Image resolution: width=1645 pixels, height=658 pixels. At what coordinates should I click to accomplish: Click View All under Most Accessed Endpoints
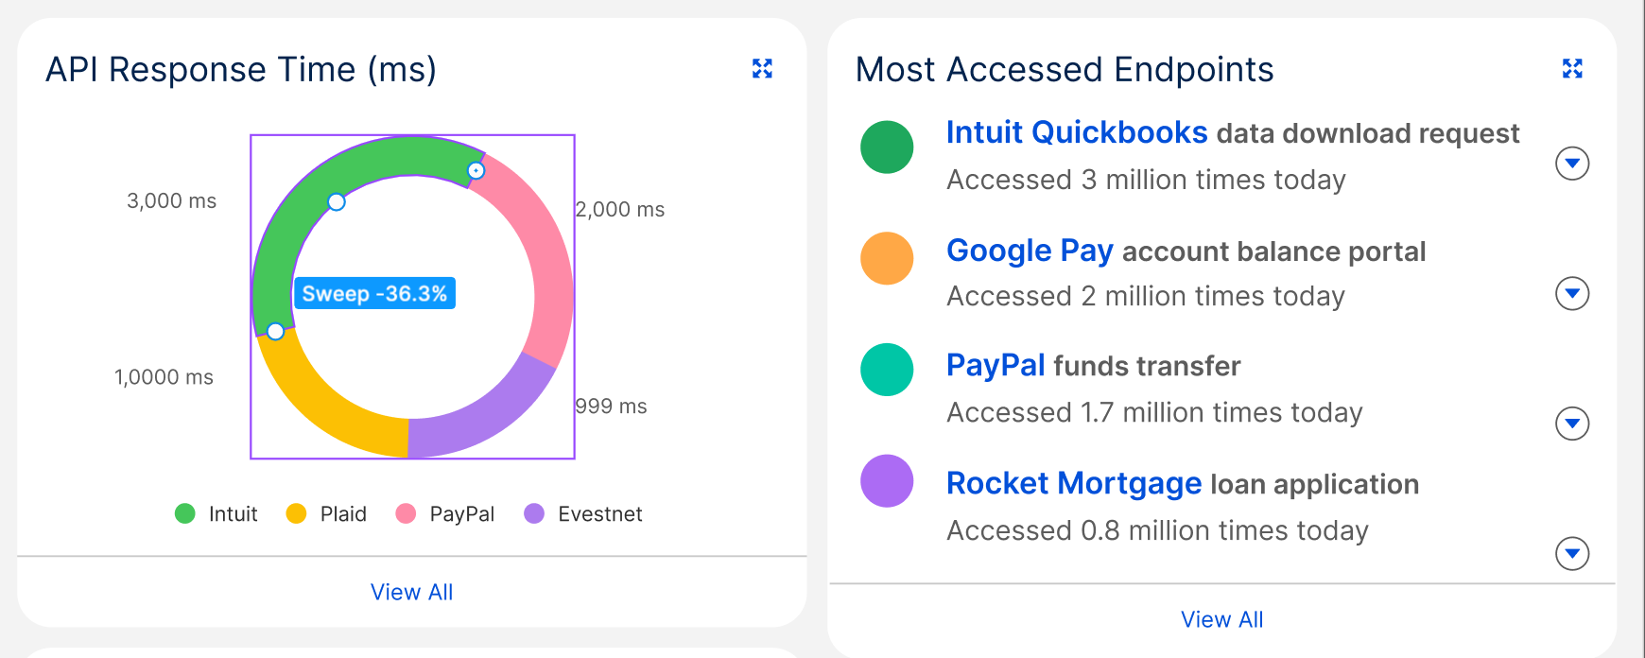tap(1221, 619)
